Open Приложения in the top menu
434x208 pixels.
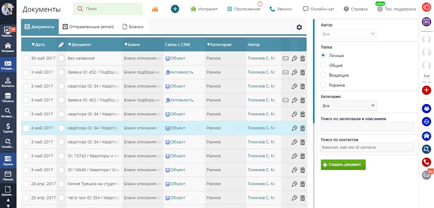244,9
